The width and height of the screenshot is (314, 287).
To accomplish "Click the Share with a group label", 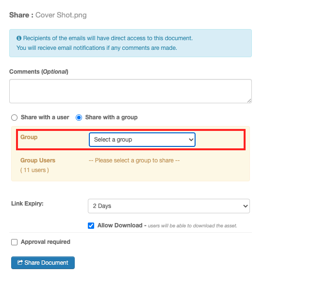I will click(x=111, y=117).
